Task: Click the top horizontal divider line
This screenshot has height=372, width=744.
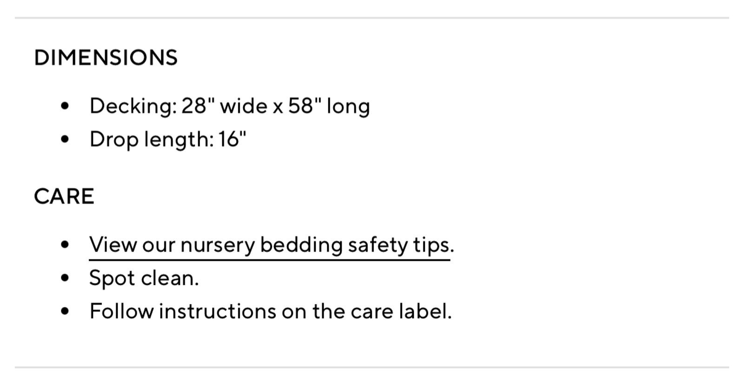Action: pyautogui.click(x=372, y=18)
